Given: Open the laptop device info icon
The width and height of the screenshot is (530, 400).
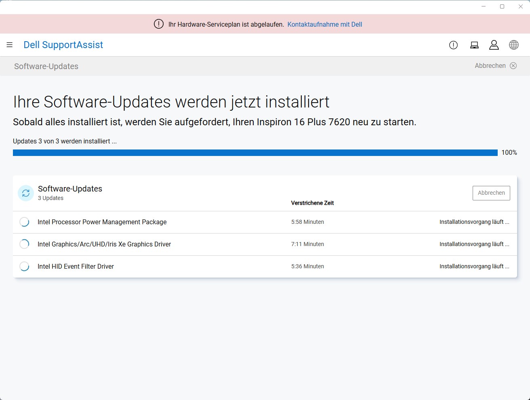Looking at the screenshot, I should click(474, 45).
